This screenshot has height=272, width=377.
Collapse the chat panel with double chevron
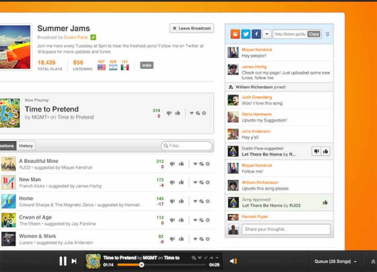(x=327, y=34)
